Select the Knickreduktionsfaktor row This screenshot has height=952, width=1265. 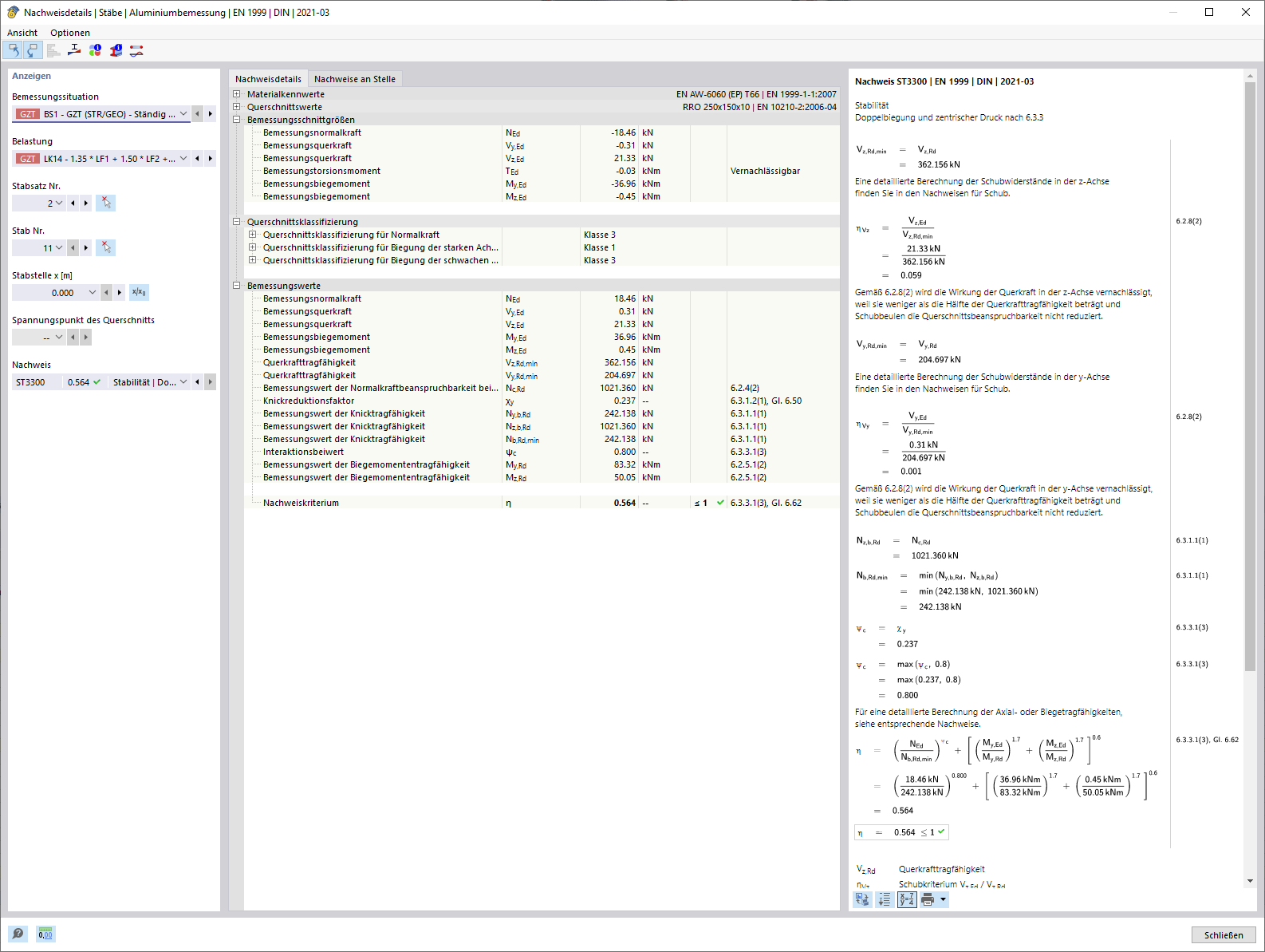click(x=542, y=401)
